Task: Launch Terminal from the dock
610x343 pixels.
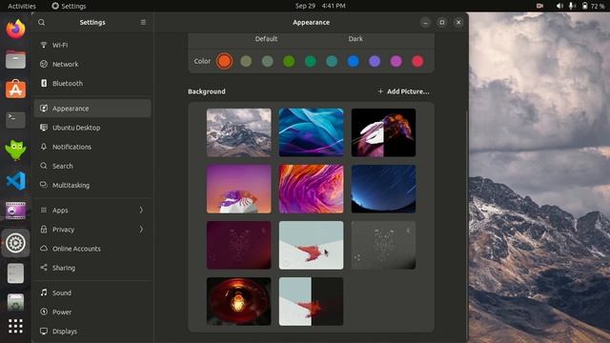Action: [x=15, y=120]
